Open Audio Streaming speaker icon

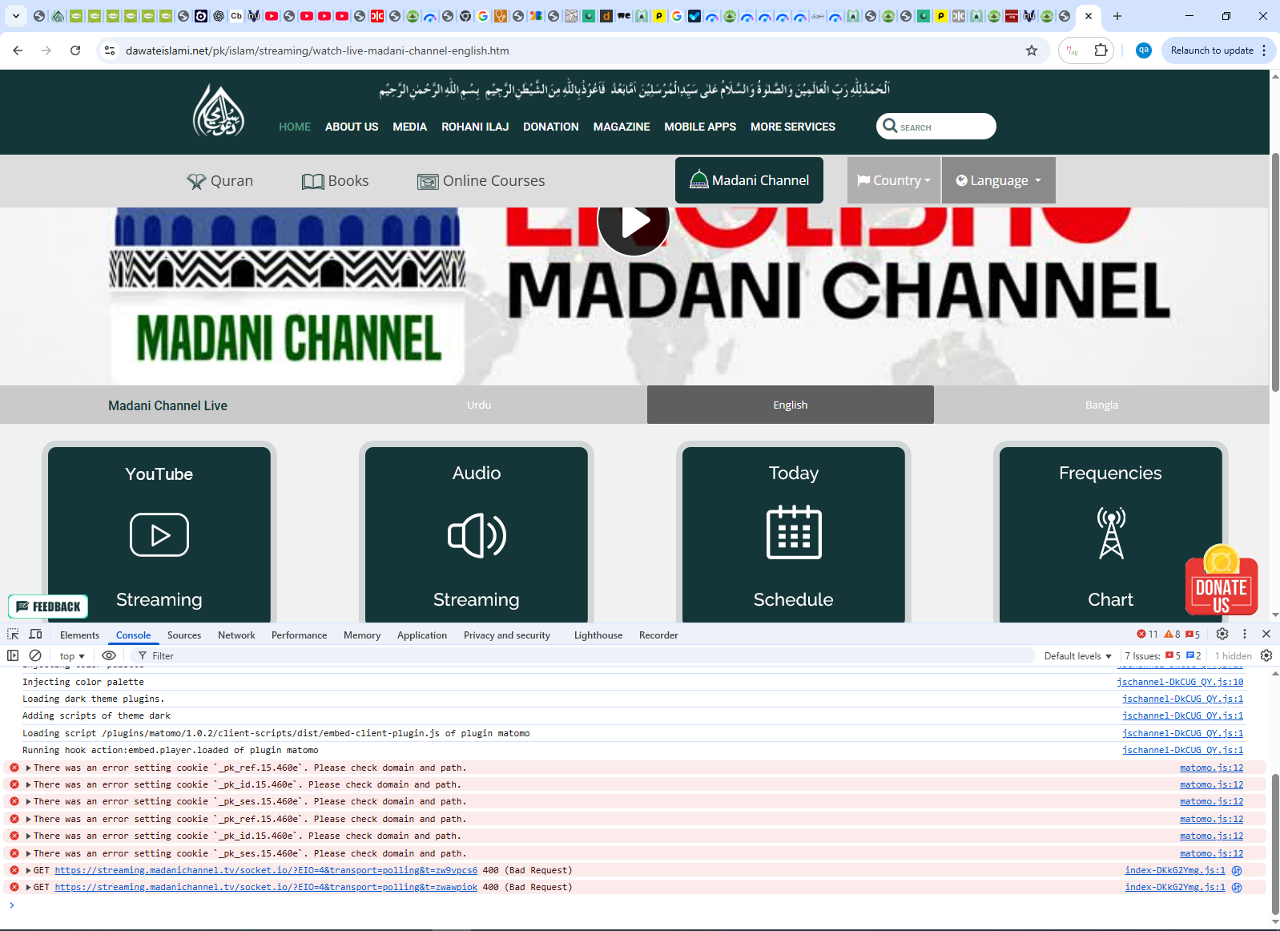click(x=477, y=534)
